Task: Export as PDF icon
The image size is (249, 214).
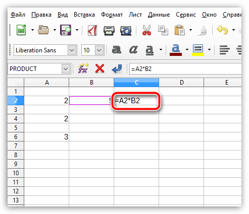Action: click(x=92, y=30)
